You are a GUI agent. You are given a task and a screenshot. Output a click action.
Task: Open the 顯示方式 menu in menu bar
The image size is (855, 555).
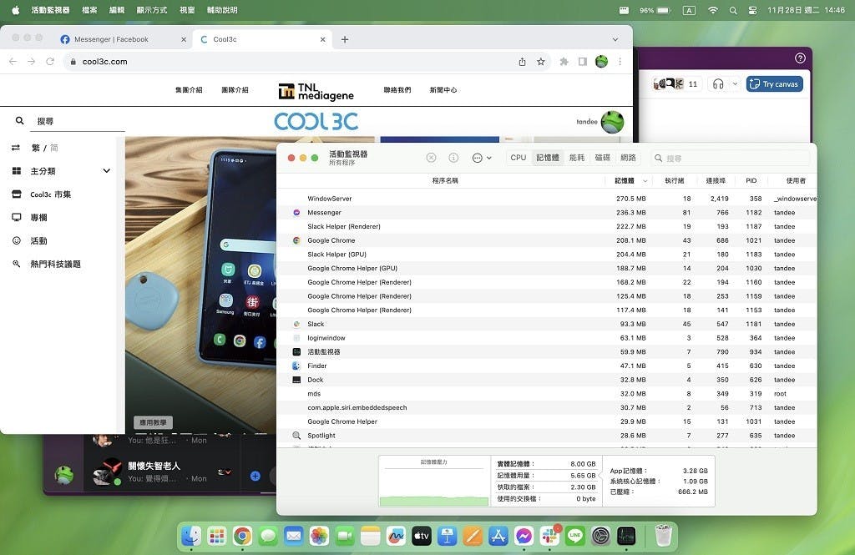pyautogui.click(x=151, y=10)
